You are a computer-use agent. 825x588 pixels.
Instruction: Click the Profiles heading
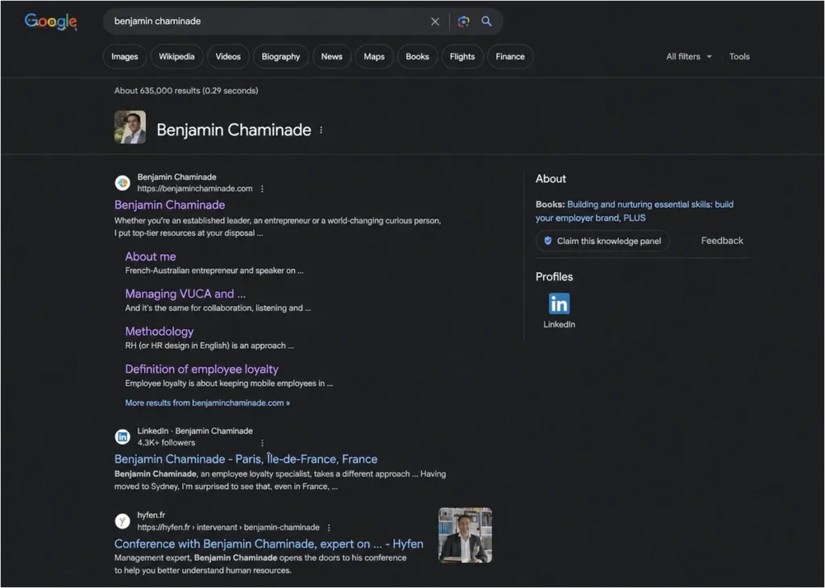[x=554, y=276]
